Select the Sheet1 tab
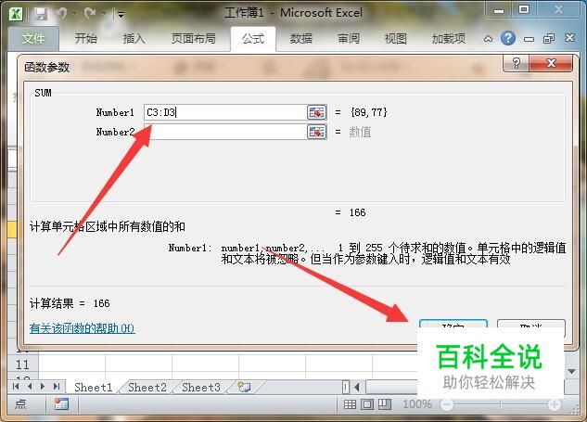This screenshot has width=587, height=422. pos(94,387)
